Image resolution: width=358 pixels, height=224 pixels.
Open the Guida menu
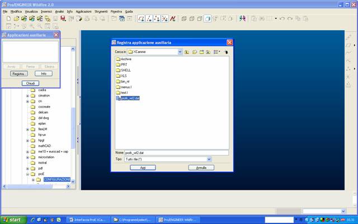(x=129, y=11)
